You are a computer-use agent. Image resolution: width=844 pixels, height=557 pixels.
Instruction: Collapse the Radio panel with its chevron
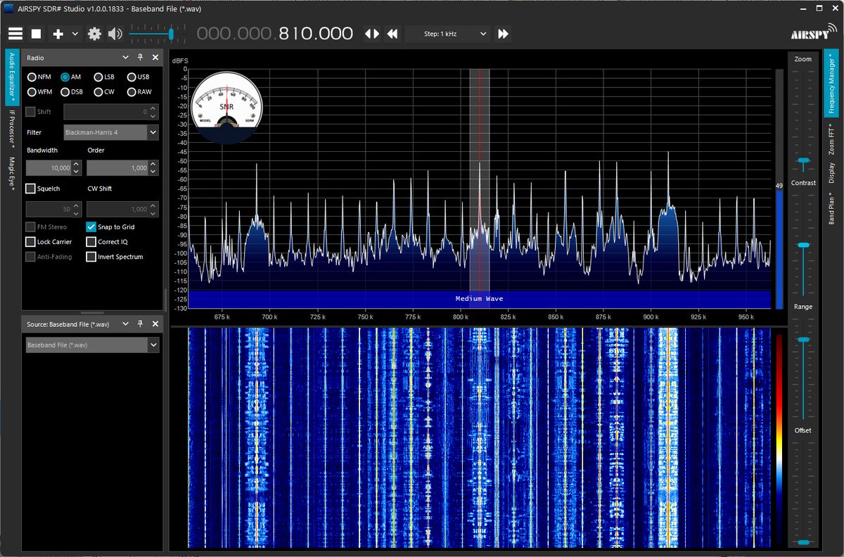click(124, 57)
